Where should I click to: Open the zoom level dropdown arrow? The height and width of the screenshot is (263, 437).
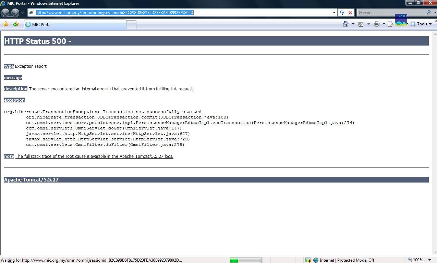430,260
